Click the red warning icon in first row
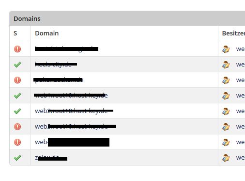 (x=17, y=49)
